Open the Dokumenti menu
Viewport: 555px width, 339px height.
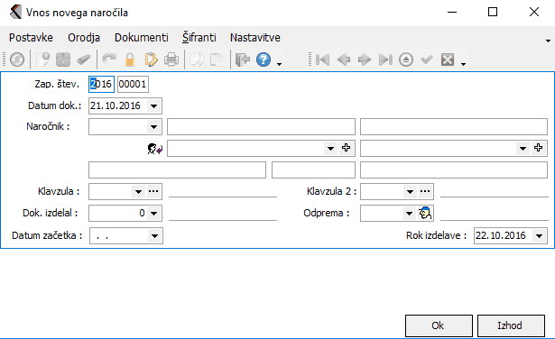pyautogui.click(x=142, y=38)
